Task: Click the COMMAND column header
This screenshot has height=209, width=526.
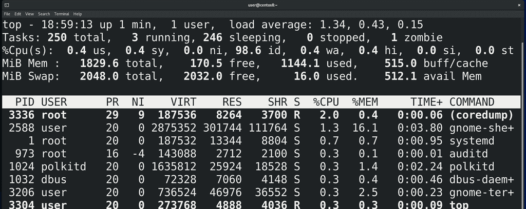Action: point(472,102)
